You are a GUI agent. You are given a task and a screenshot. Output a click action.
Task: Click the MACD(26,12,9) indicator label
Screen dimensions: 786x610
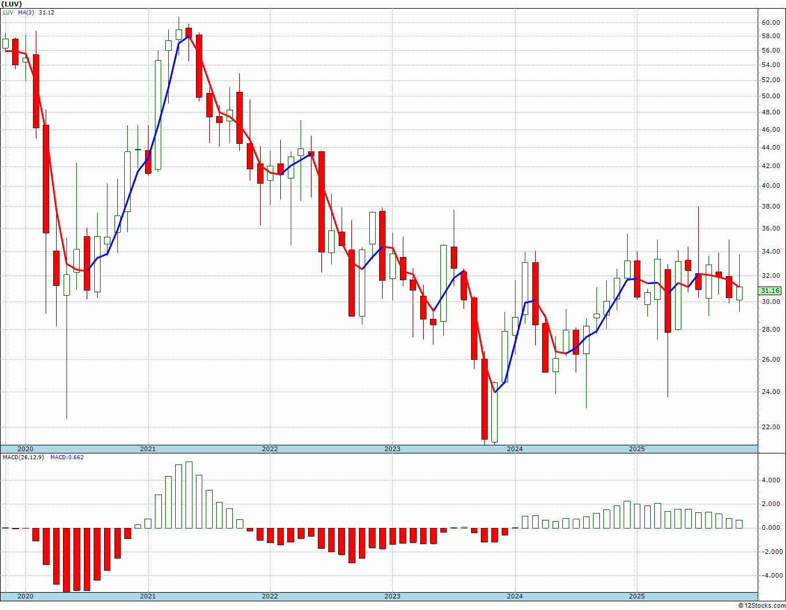coord(23,457)
